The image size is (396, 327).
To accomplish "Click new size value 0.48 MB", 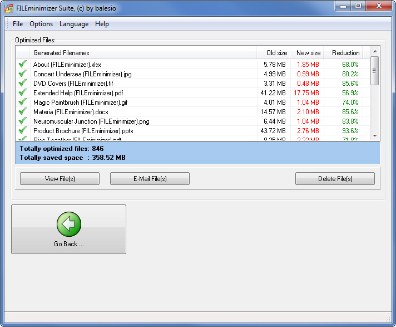I will [x=308, y=84].
